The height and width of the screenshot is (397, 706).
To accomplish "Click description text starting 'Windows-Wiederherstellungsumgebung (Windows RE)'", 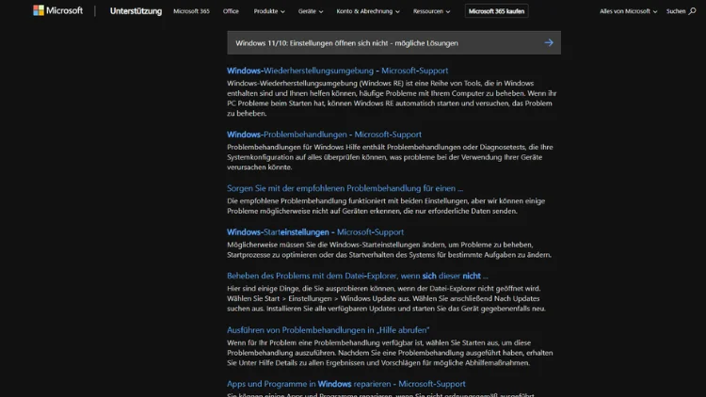I will coord(392,98).
